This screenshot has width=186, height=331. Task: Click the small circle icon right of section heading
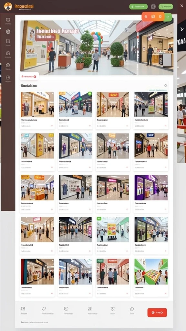click(x=166, y=85)
